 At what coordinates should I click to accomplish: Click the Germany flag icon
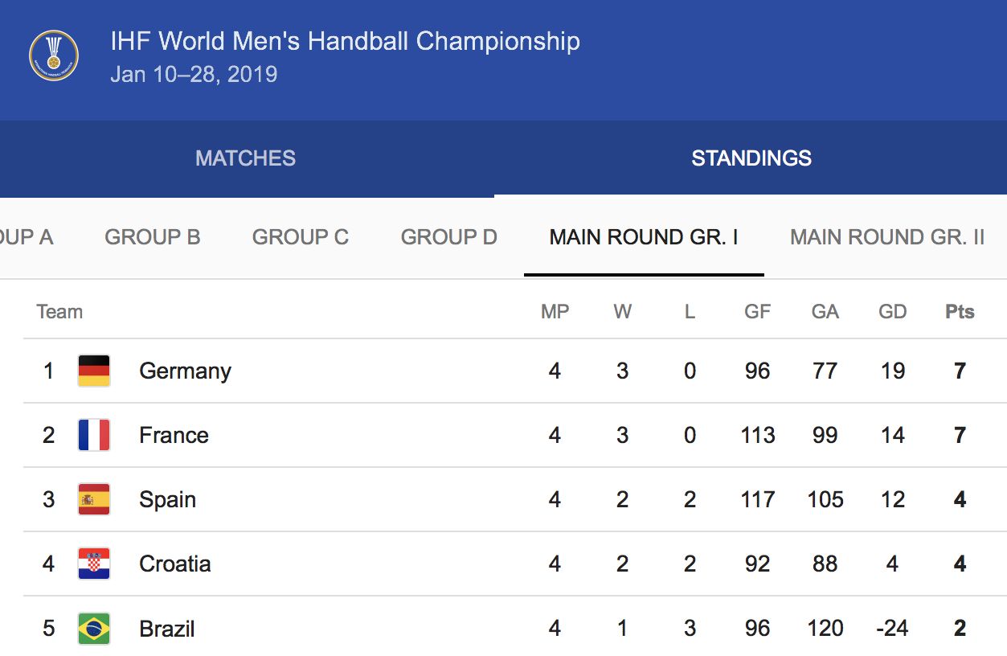coord(94,371)
